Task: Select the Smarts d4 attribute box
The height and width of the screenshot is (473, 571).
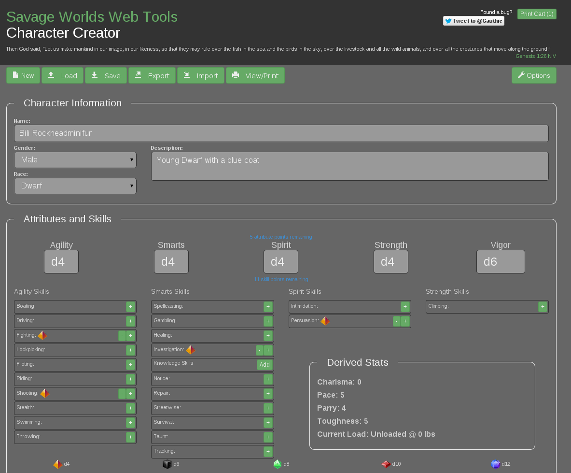Action: [171, 262]
